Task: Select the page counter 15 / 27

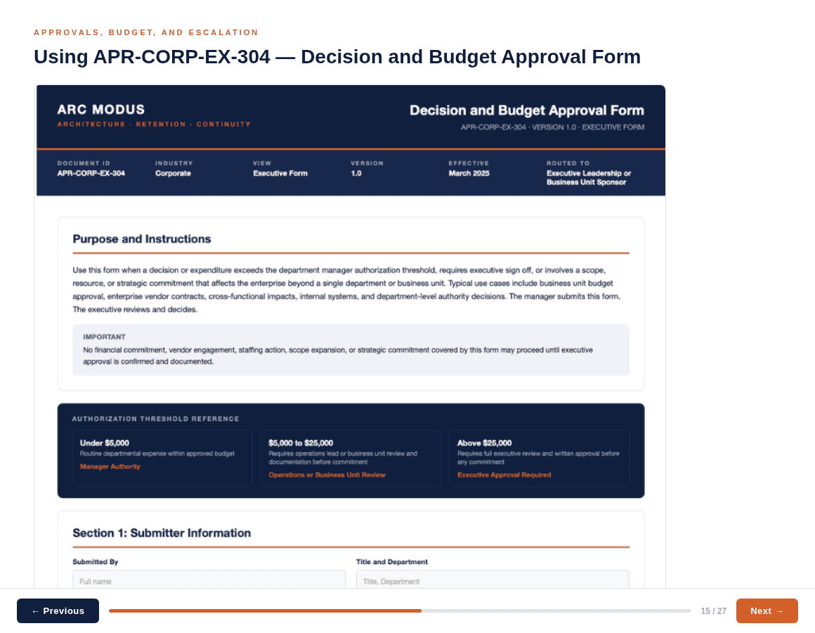Action: tap(713, 610)
